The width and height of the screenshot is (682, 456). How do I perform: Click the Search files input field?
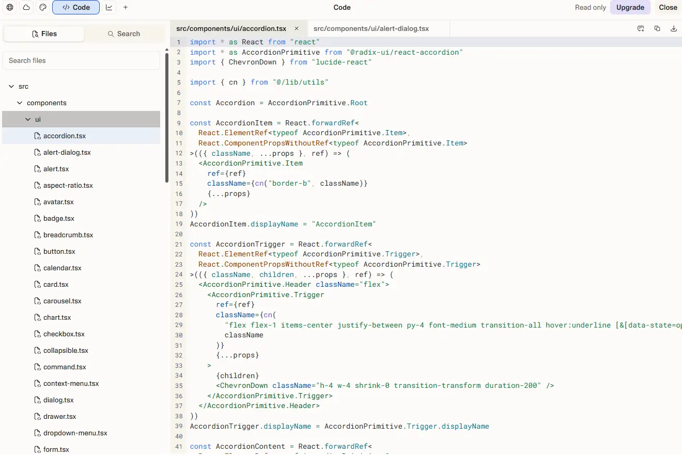(81, 60)
